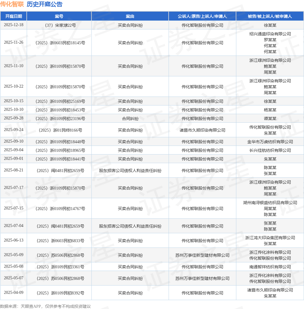Click the date cell 2025-05-09
This screenshot has width=304, height=309.
click(x=14, y=255)
